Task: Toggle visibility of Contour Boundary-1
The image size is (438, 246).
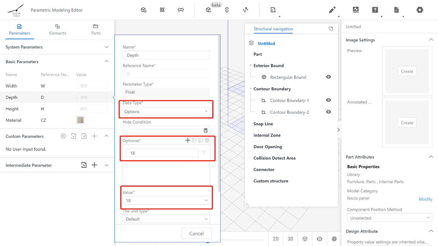Action: (328, 100)
